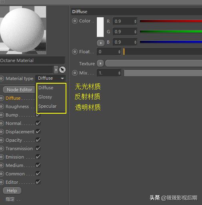Toggle the Transmission channel checkbox
The image size is (202, 205).
[38, 149]
